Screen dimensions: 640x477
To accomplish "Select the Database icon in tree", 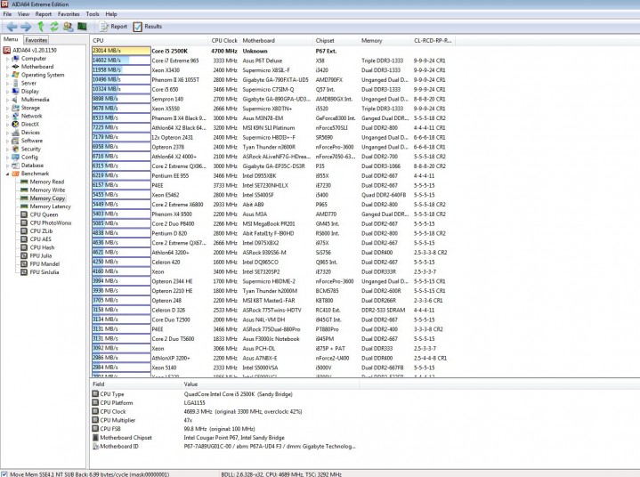I will click(x=15, y=166).
